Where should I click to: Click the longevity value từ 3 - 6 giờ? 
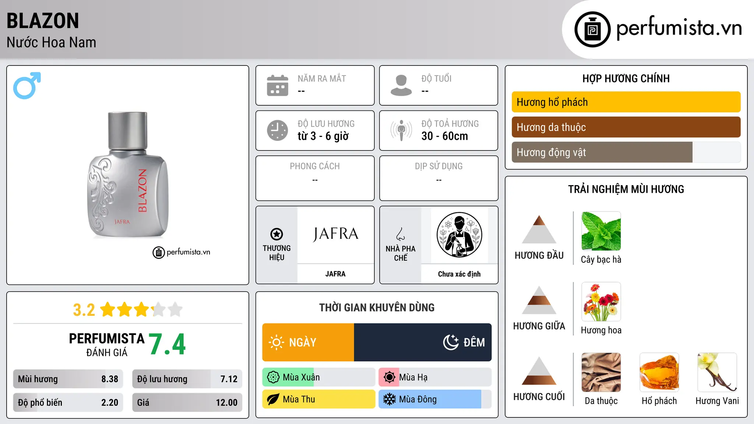click(x=323, y=136)
